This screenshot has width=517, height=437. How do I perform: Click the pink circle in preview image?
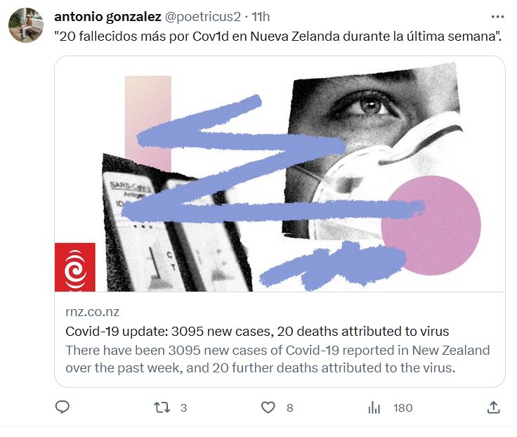pos(431,226)
